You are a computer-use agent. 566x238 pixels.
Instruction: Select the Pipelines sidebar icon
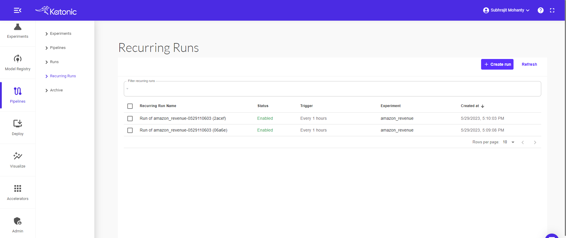click(x=18, y=91)
